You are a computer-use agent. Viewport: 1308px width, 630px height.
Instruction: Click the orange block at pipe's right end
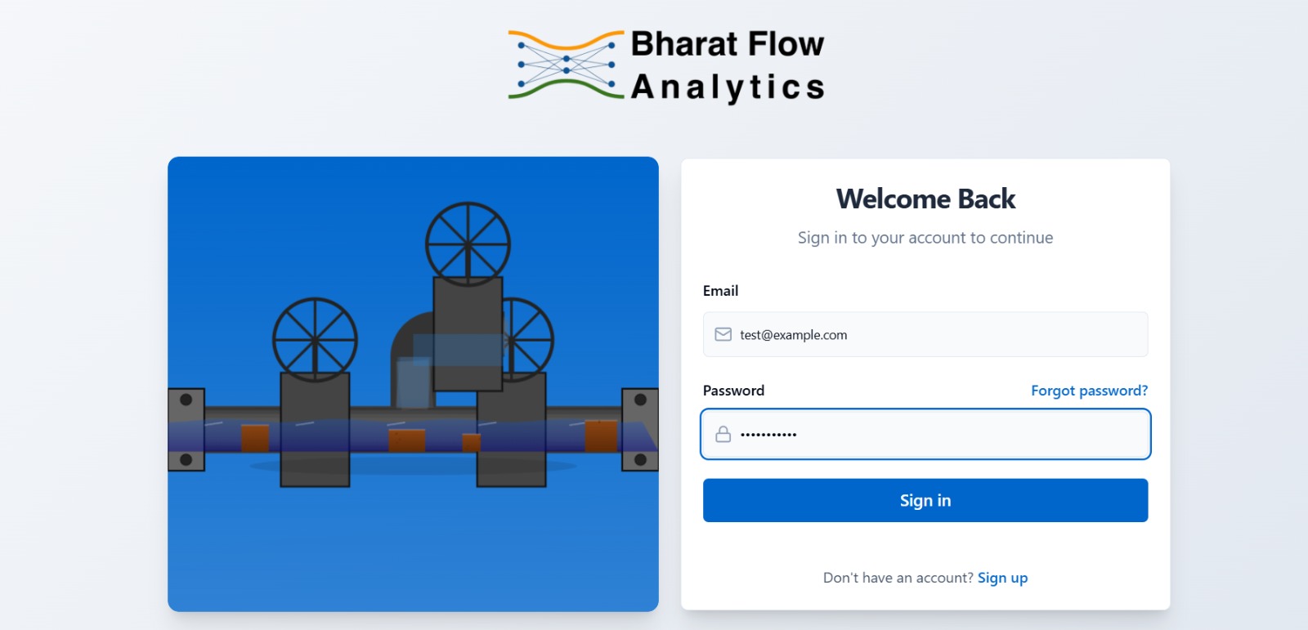point(601,436)
